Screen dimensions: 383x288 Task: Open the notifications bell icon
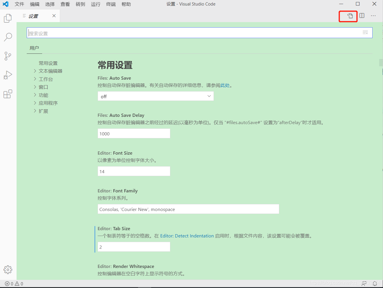375,283
